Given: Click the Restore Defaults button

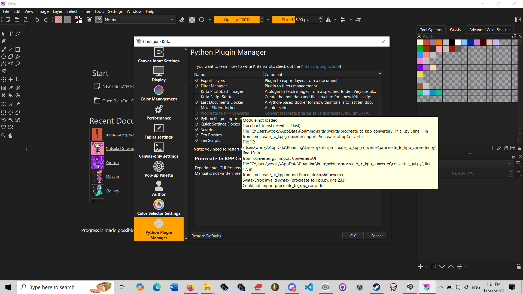Looking at the screenshot, I should (206, 236).
